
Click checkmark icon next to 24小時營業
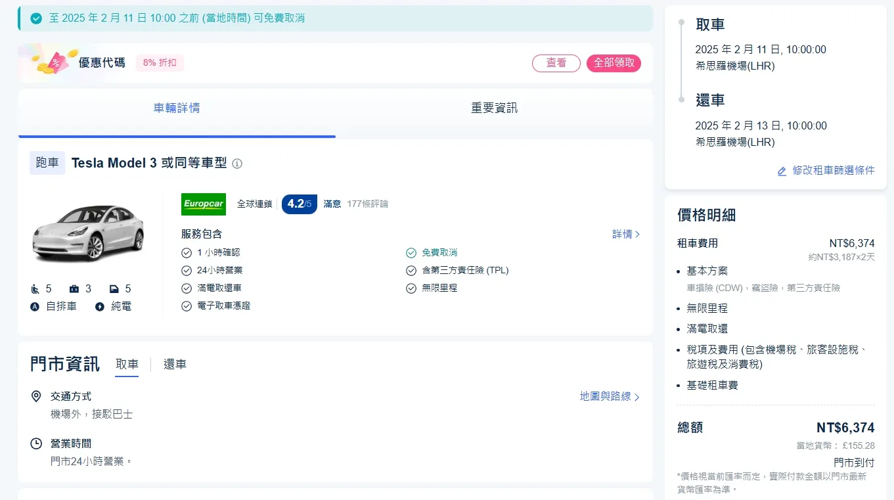(187, 271)
